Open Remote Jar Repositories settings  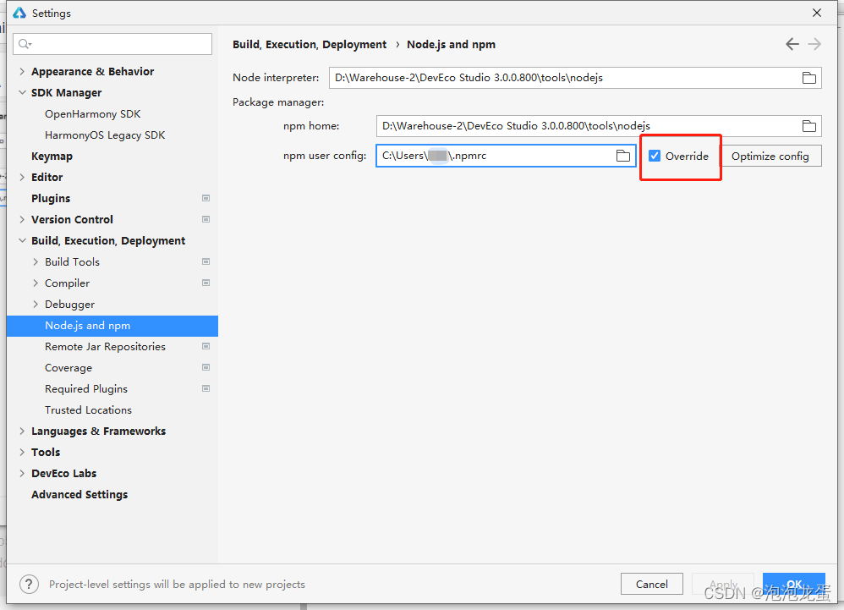pos(105,347)
